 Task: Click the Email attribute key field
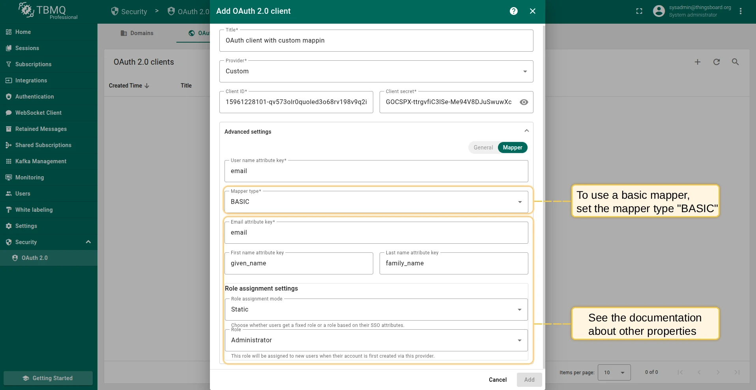pyautogui.click(x=376, y=233)
